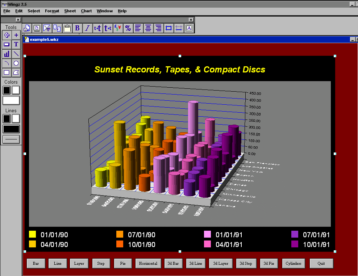This screenshot has width=358, height=276.
Task: Close the Tools palette
Action: point(18,20)
